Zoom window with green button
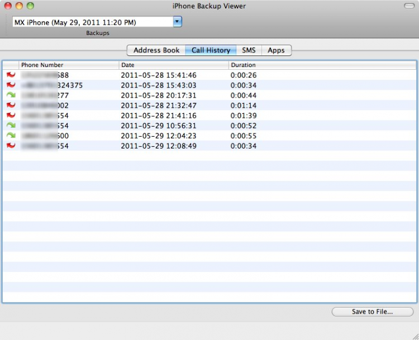The height and width of the screenshot is (340, 419). 31,6
